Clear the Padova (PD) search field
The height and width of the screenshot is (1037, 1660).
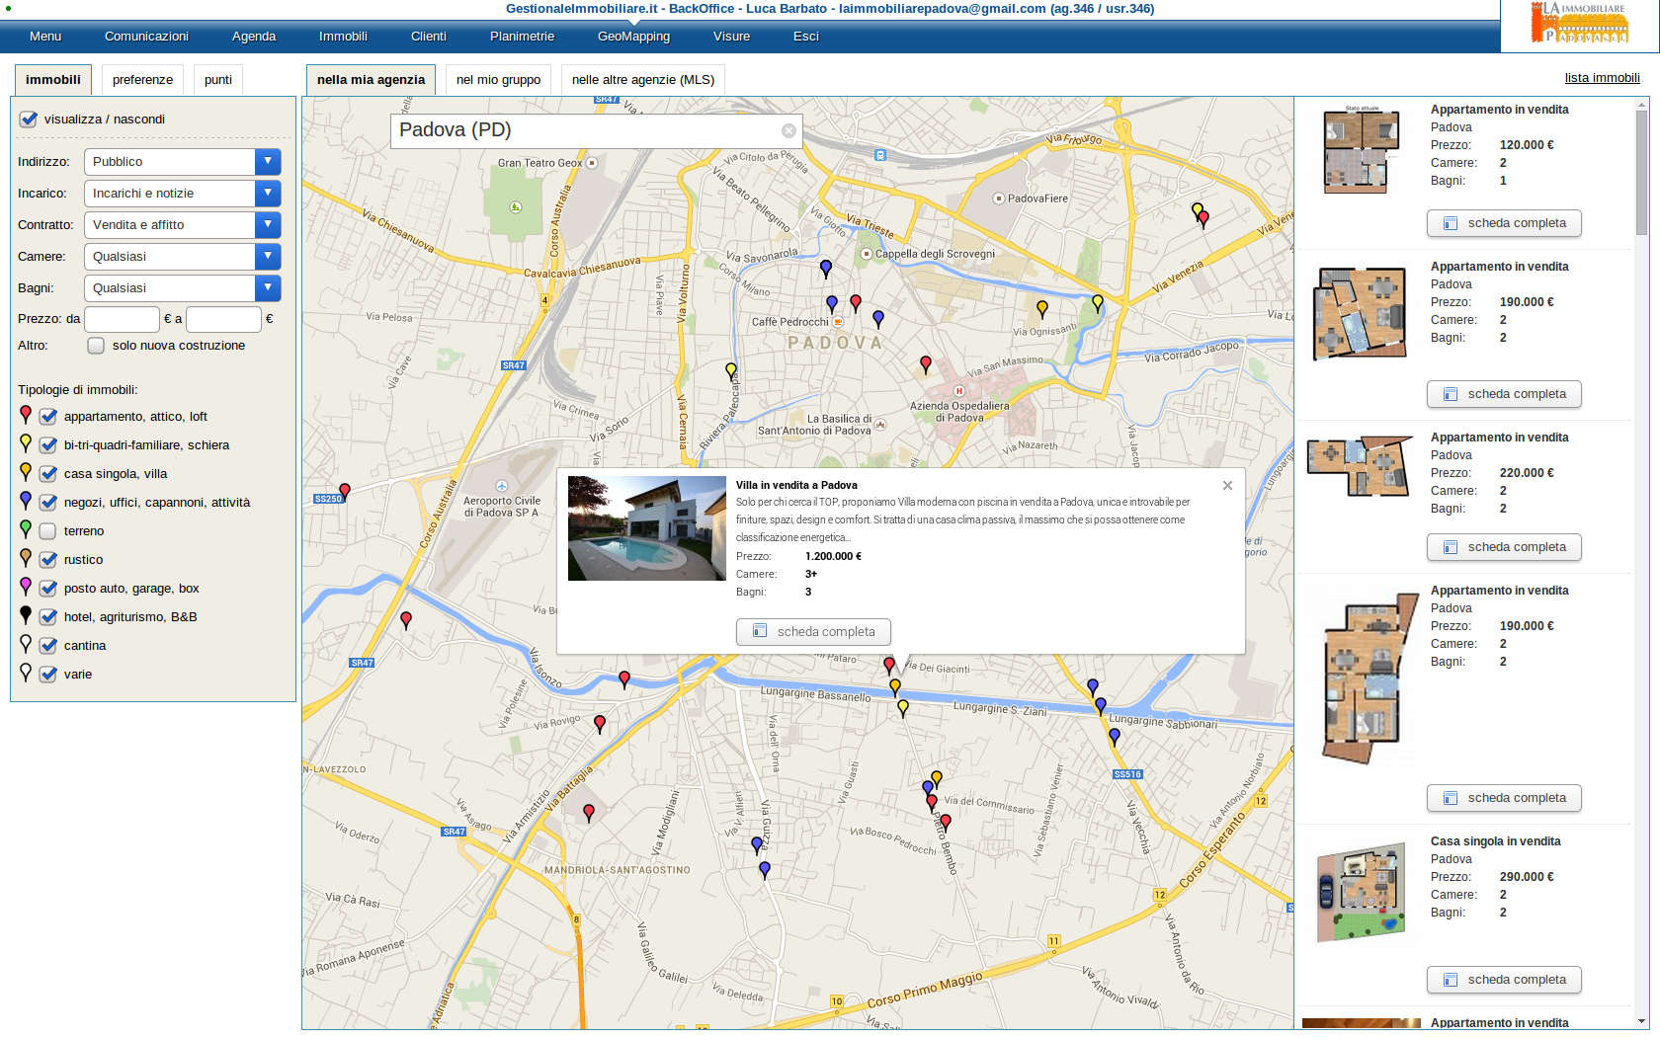click(x=788, y=130)
